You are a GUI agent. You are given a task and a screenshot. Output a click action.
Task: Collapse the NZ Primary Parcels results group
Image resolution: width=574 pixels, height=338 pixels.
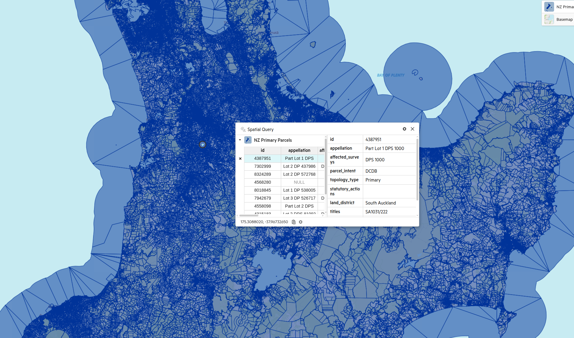coord(240,140)
